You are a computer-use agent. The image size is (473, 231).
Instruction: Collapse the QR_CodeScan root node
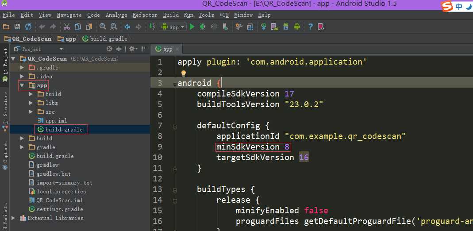13,58
